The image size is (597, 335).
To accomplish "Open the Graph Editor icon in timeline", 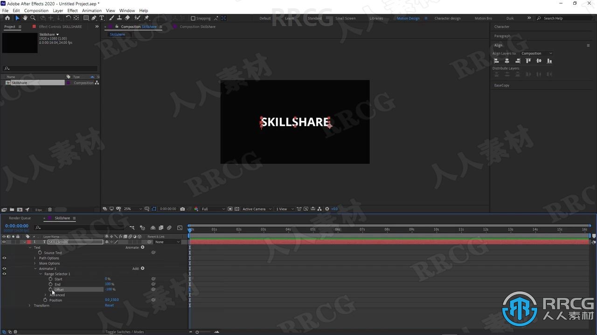I will click(180, 228).
